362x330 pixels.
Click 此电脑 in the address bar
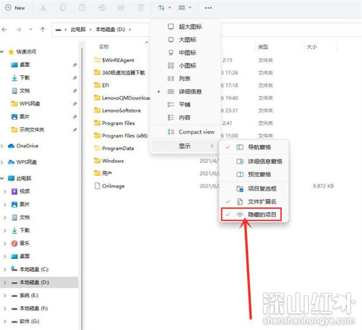point(78,30)
